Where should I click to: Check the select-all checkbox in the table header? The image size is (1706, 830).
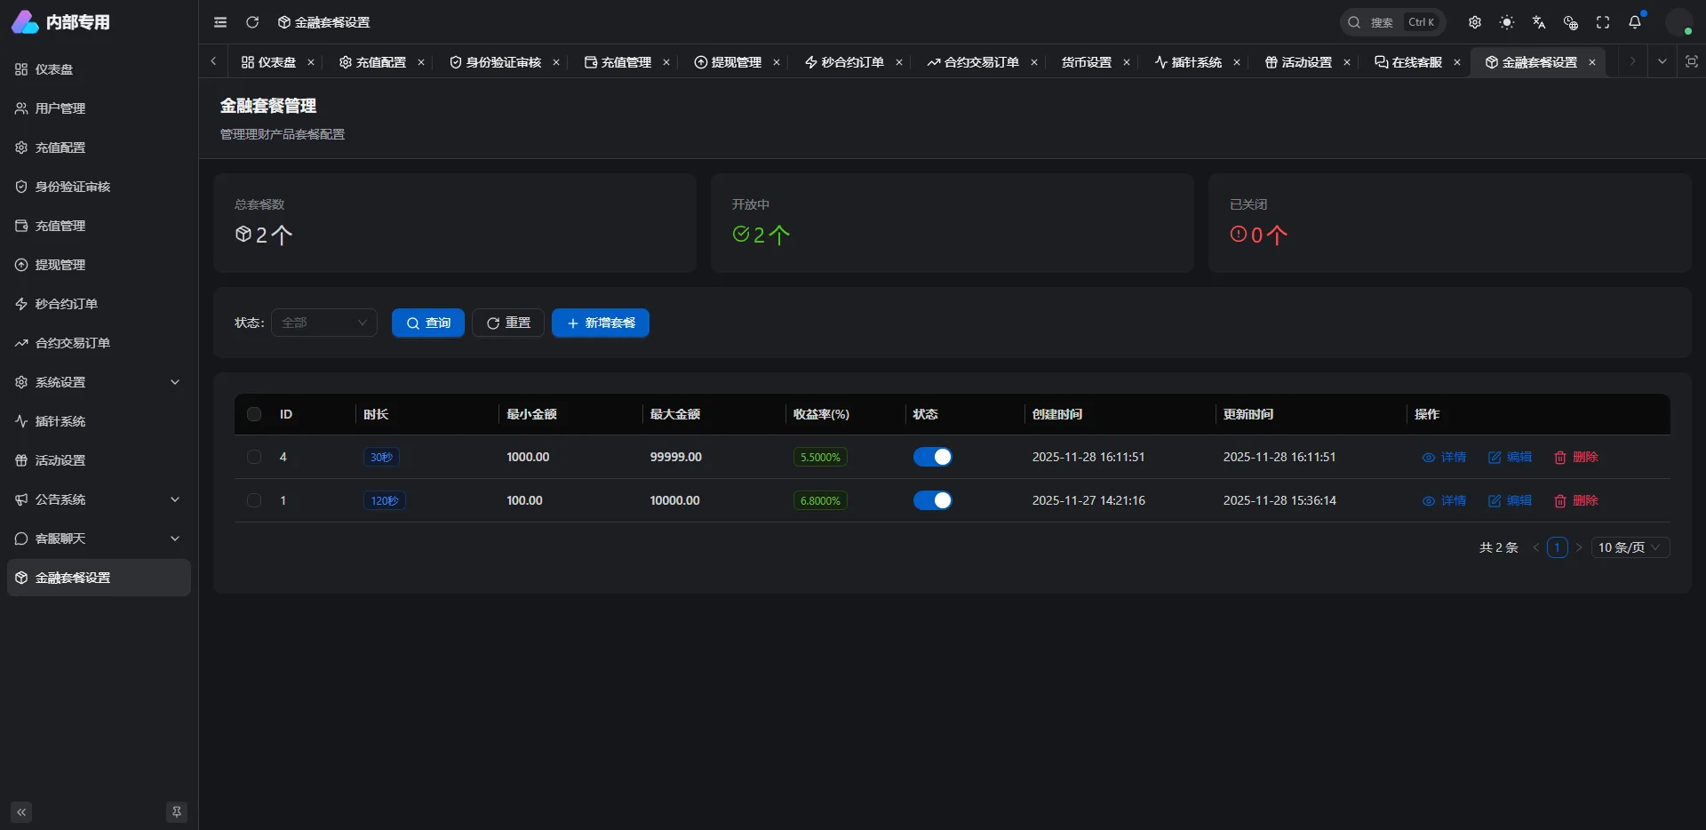click(254, 414)
